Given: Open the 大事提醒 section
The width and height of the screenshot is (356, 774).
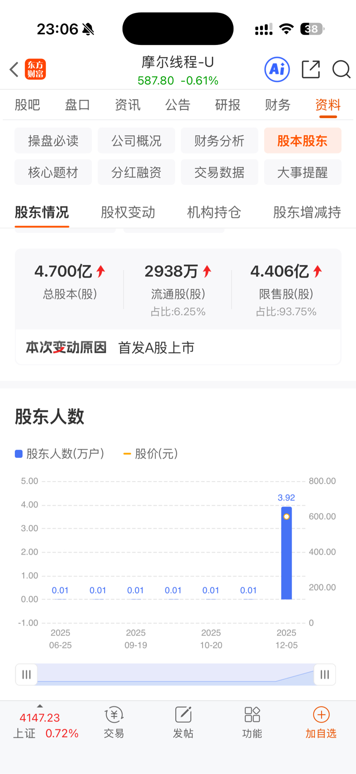Looking at the screenshot, I should pos(303,172).
